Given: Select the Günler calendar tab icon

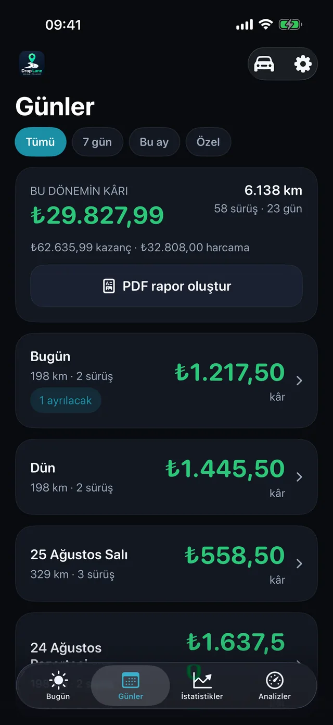Looking at the screenshot, I should 131,680.
